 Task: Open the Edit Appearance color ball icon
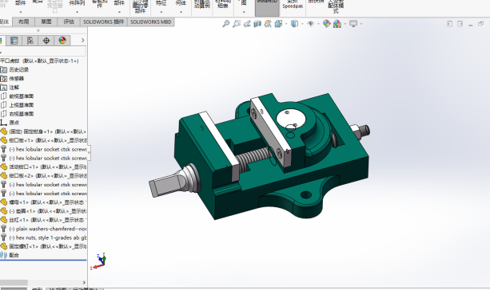click(x=327, y=24)
